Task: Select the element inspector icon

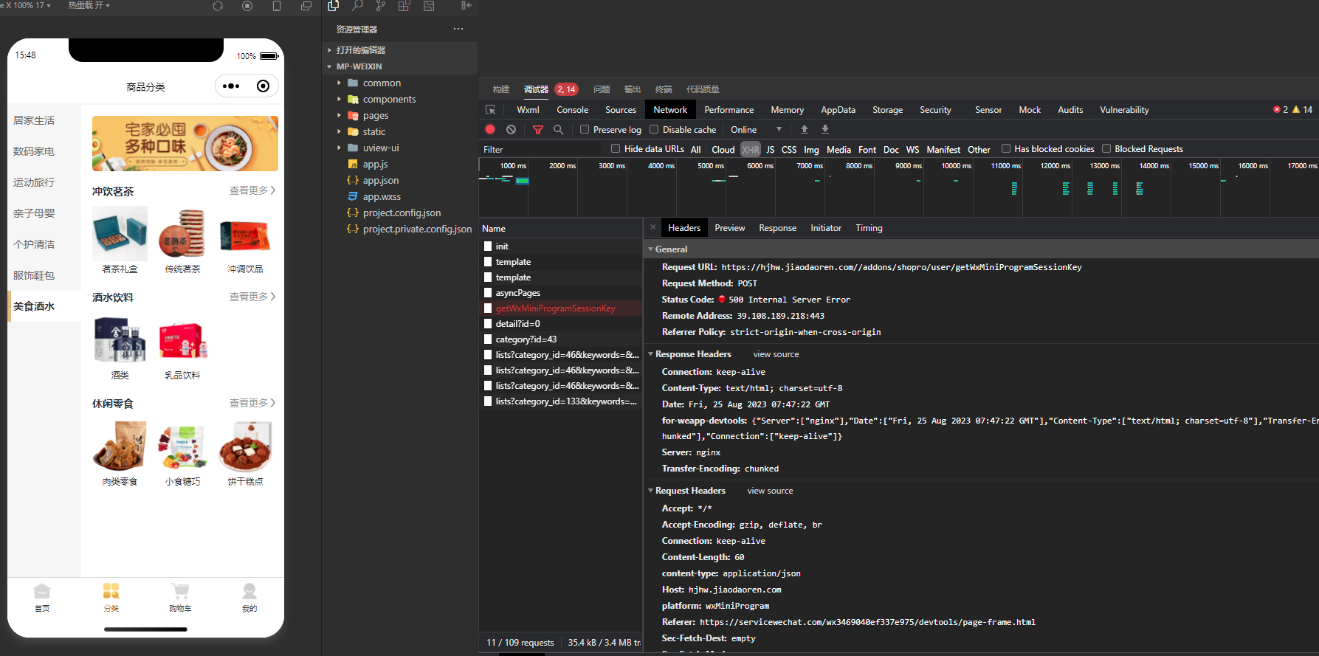Action: [x=490, y=109]
